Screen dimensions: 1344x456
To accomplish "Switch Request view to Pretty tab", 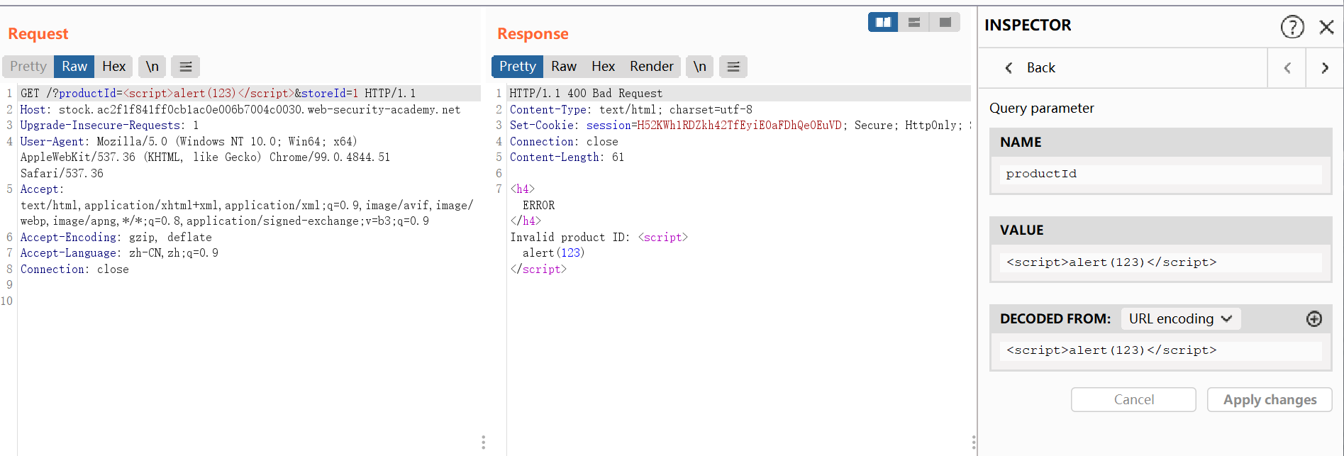I will click(28, 67).
